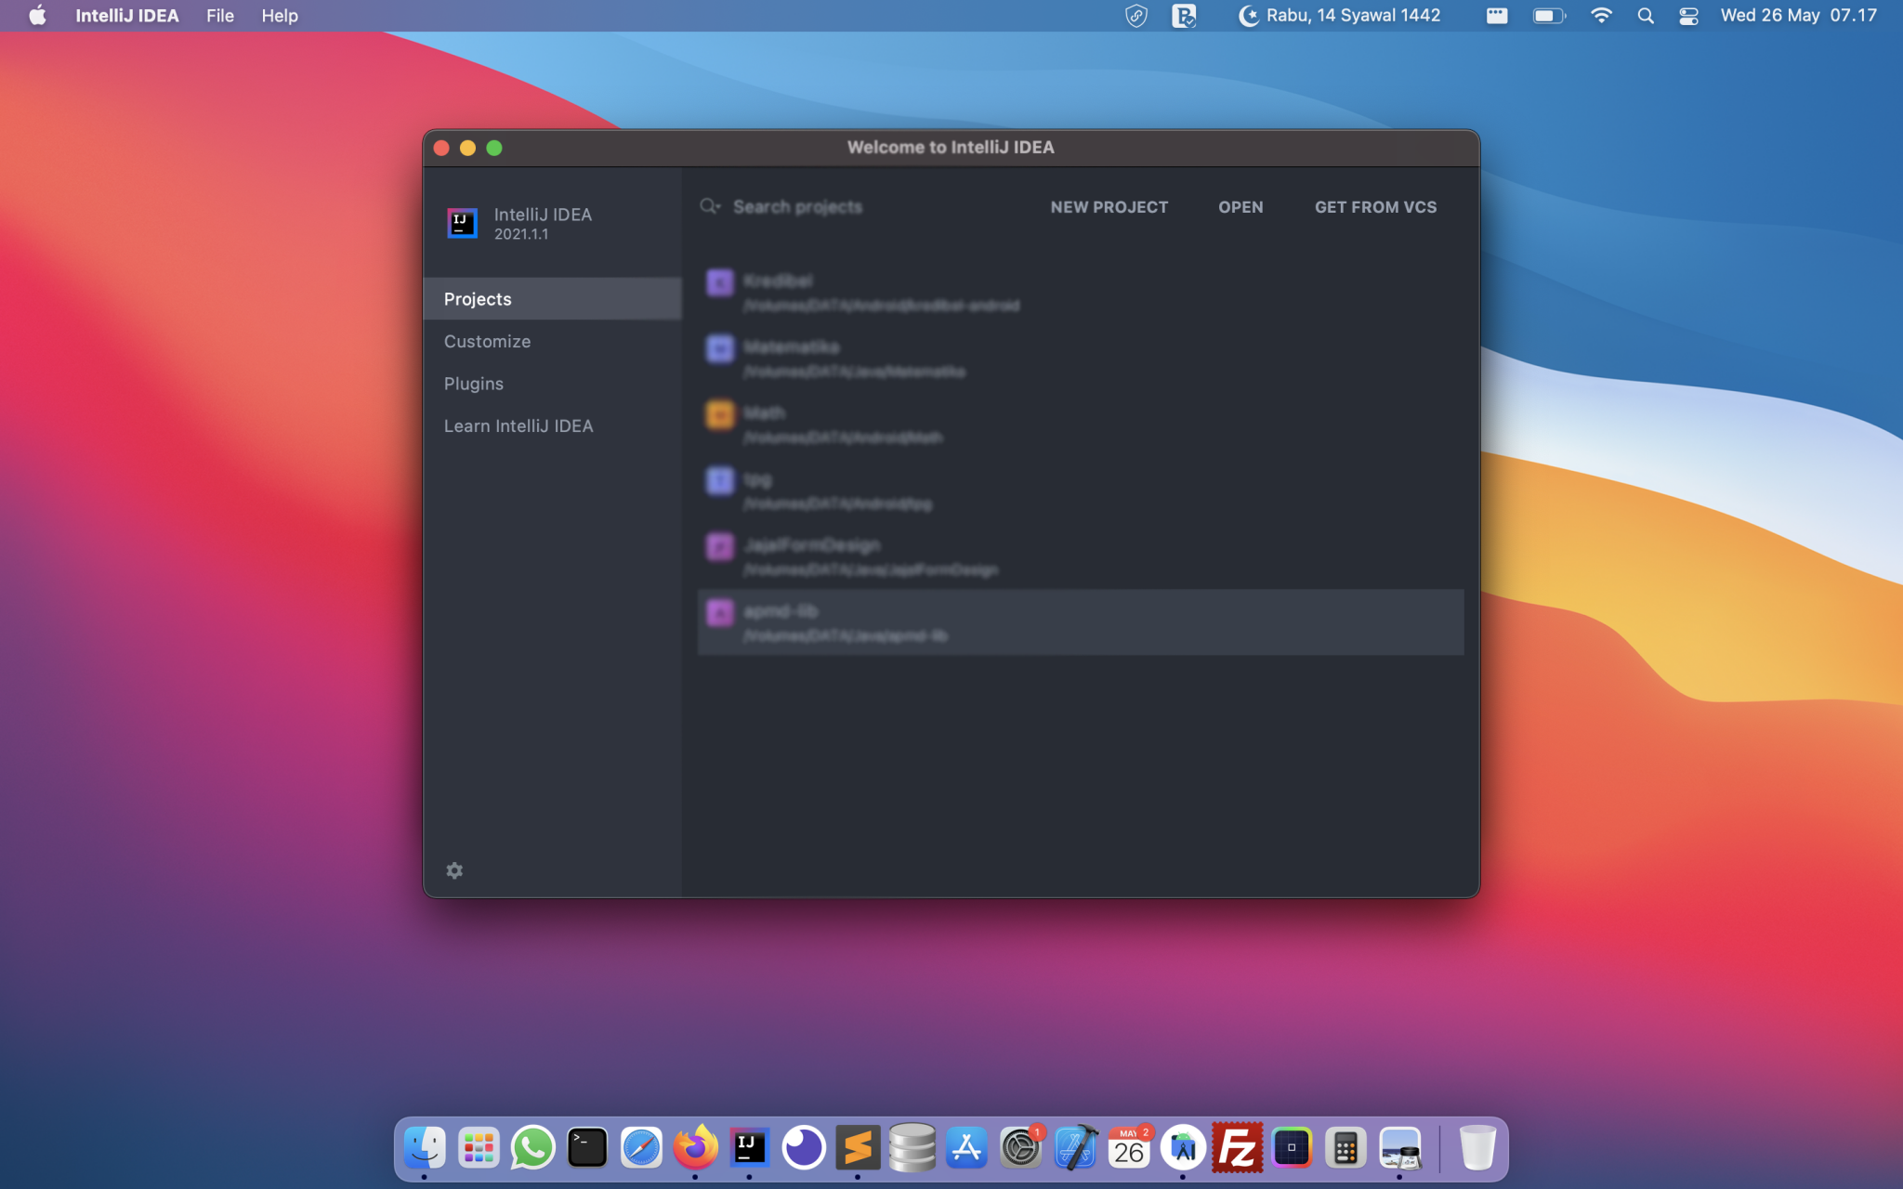Click the NEW PROJECT button

click(x=1109, y=207)
